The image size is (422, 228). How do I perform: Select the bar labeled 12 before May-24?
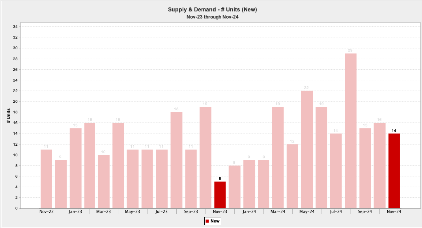tap(292, 176)
